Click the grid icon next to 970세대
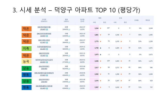 [x=47, y=75]
